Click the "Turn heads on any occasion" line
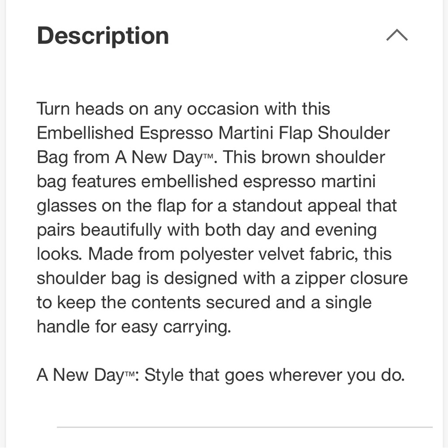Image resolution: width=448 pixels, height=448 pixels. pyautogui.click(x=183, y=109)
